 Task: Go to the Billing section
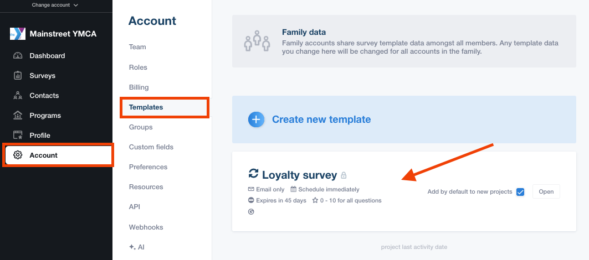click(139, 87)
